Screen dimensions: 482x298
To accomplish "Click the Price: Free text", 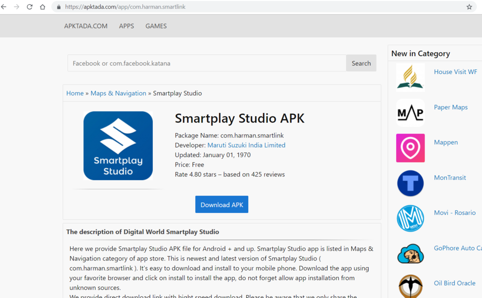I will tap(189, 165).
